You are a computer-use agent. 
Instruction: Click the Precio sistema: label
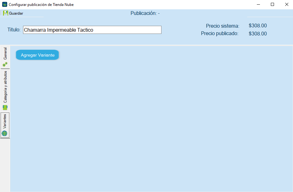(223, 26)
